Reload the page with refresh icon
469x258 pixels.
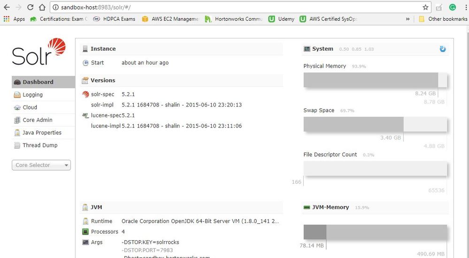(30, 7)
